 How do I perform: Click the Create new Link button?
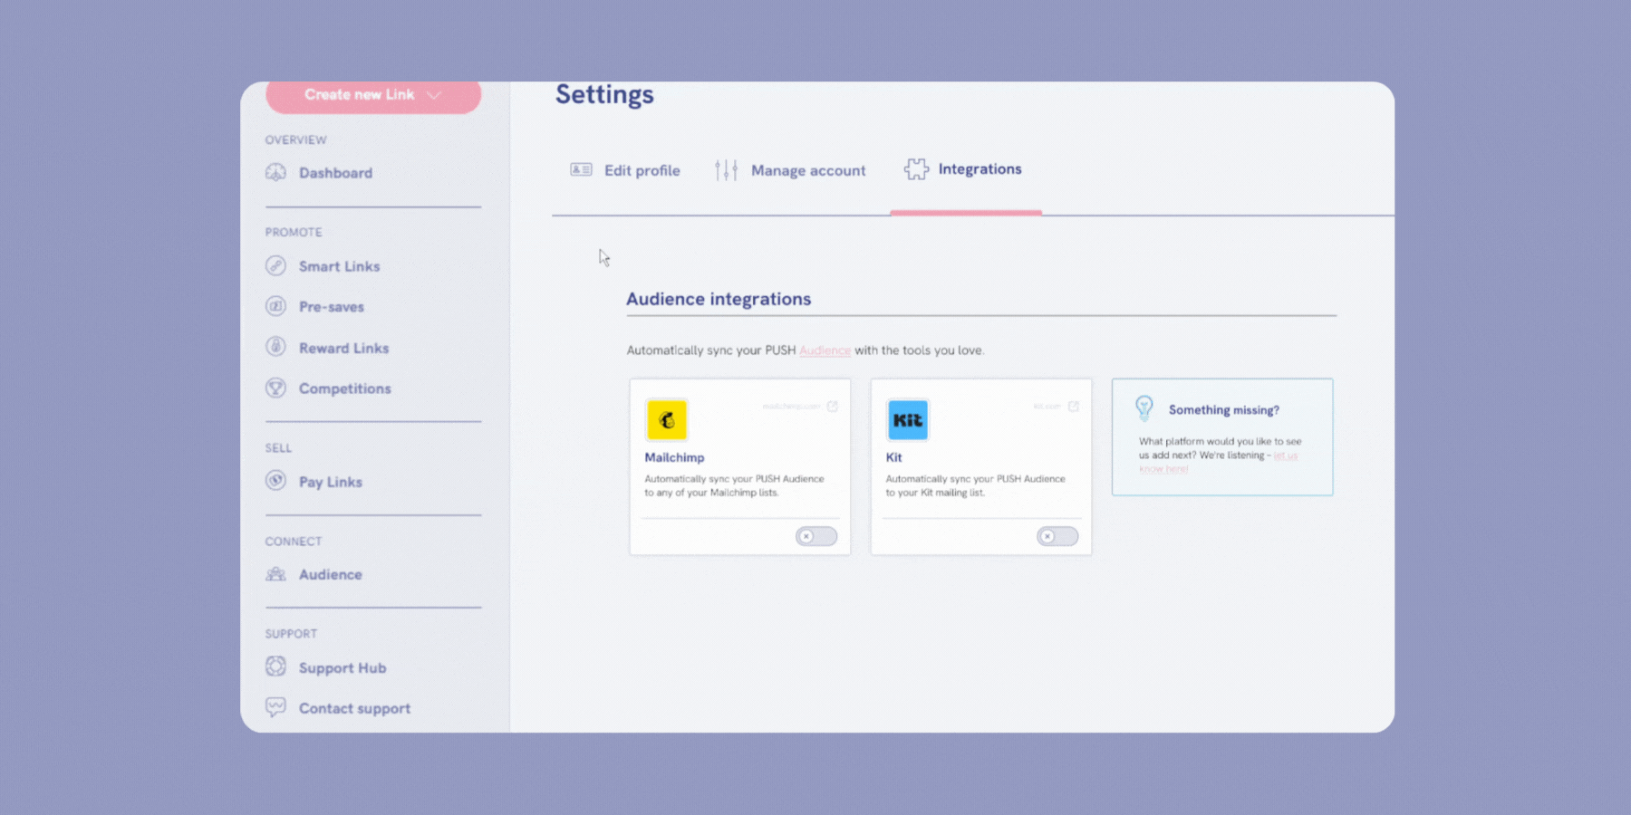[373, 95]
